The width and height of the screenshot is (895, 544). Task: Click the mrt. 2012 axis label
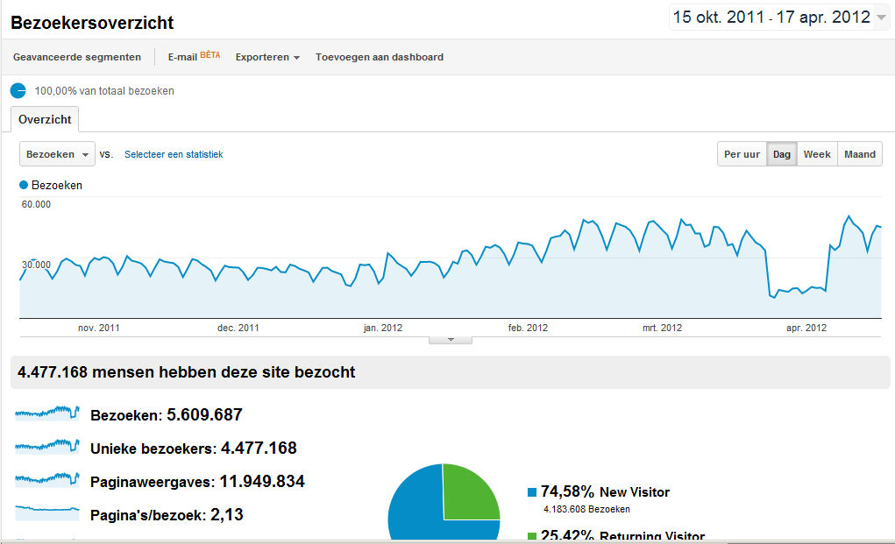[x=662, y=328]
